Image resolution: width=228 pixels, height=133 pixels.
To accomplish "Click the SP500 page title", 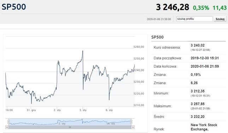I will click(x=14, y=7).
